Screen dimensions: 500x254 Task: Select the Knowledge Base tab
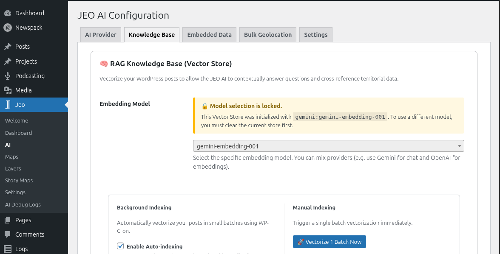[x=152, y=35]
